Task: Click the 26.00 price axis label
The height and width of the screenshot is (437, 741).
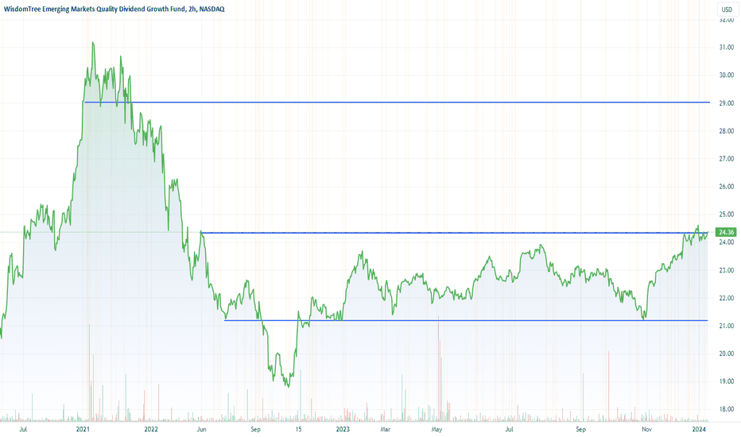Action: [727, 187]
